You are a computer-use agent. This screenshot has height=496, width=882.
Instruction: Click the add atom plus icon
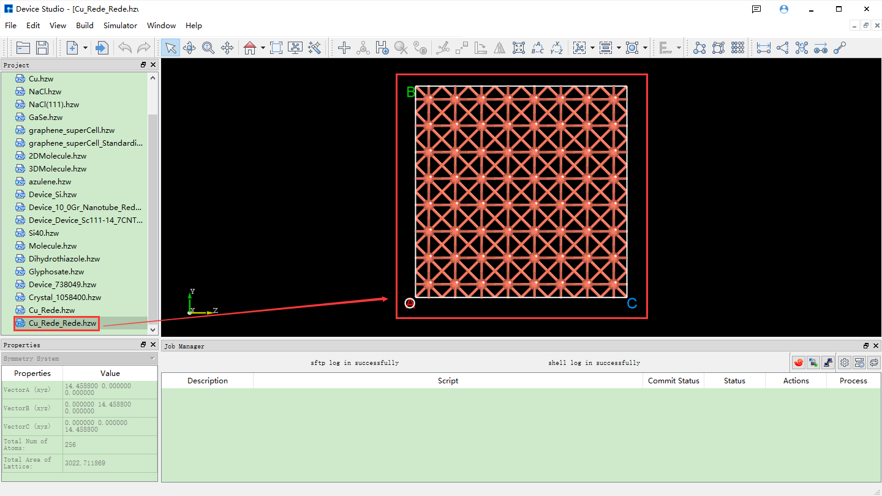click(x=344, y=47)
